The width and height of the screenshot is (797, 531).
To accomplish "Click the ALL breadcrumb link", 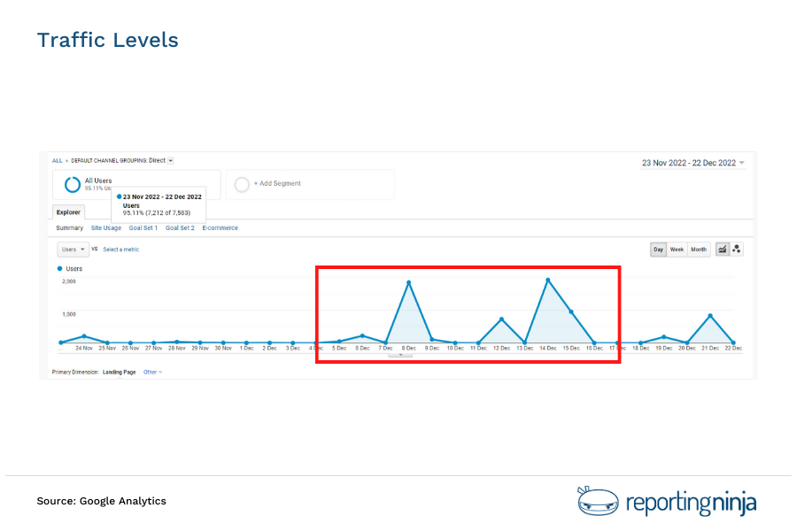I will [x=57, y=160].
